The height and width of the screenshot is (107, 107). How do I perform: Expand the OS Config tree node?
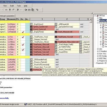tap(98, 56)
